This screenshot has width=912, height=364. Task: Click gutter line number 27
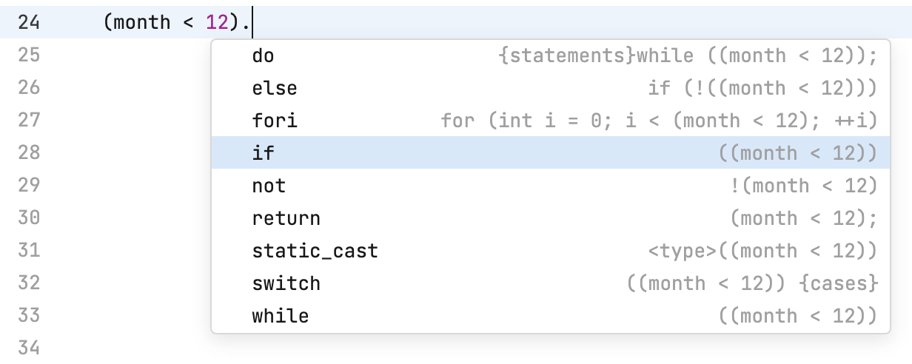pyautogui.click(x=29, y=120)
